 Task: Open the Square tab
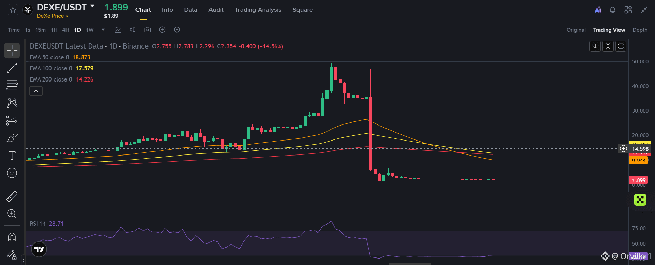pyautogui.click(x=303, y=10)
